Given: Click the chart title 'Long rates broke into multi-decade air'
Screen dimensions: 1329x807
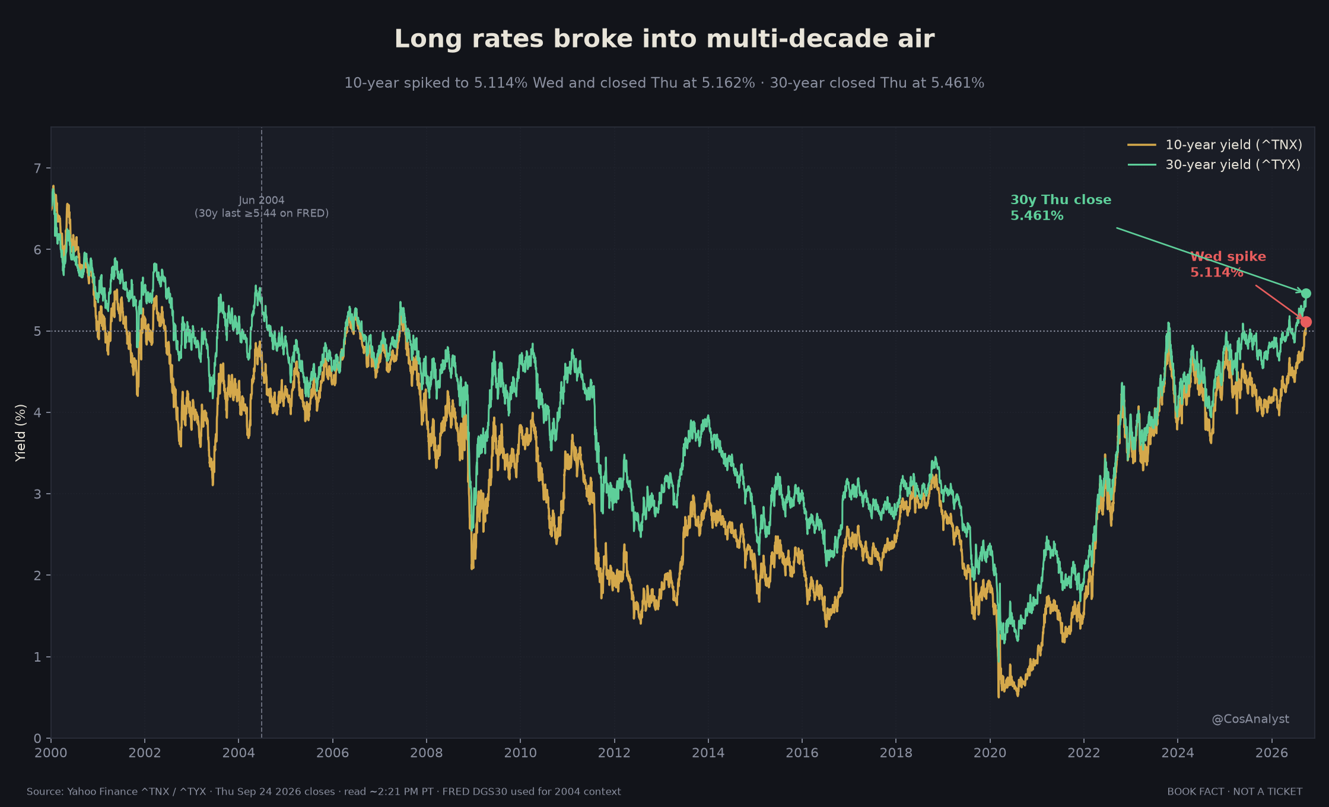Looking at the screenshot, I should 664,39.
